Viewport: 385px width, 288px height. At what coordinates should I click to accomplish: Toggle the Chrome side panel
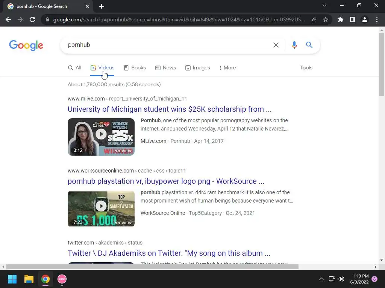click(352, 19)
